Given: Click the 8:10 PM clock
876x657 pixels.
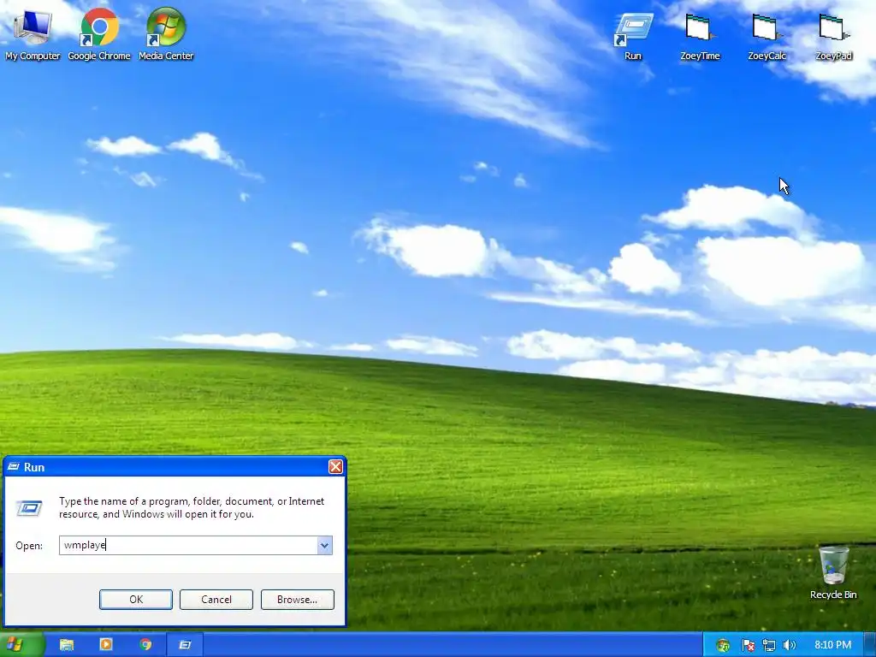Looking at the screenshot, I should pos(832,645).
